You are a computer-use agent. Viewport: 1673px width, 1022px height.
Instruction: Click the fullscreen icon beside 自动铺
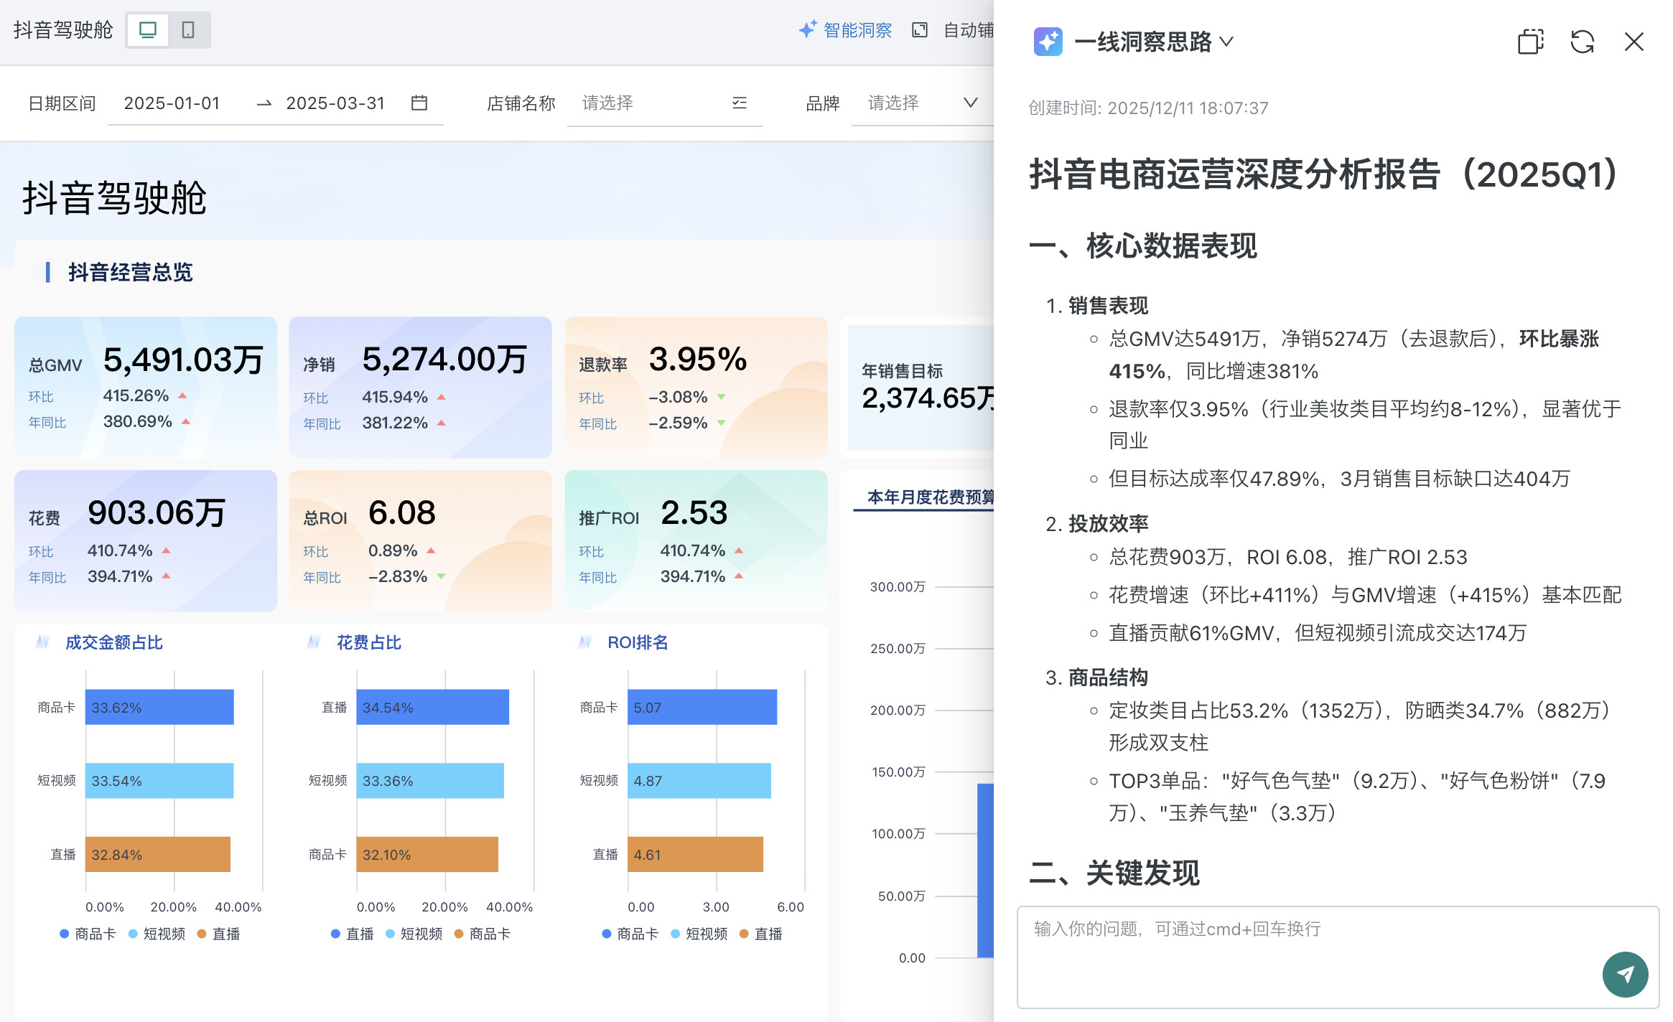click(920, 30)
